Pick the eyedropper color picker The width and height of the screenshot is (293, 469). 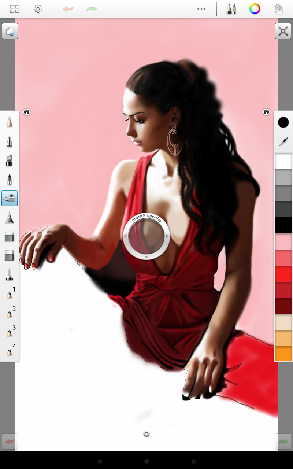pos(283,142)
